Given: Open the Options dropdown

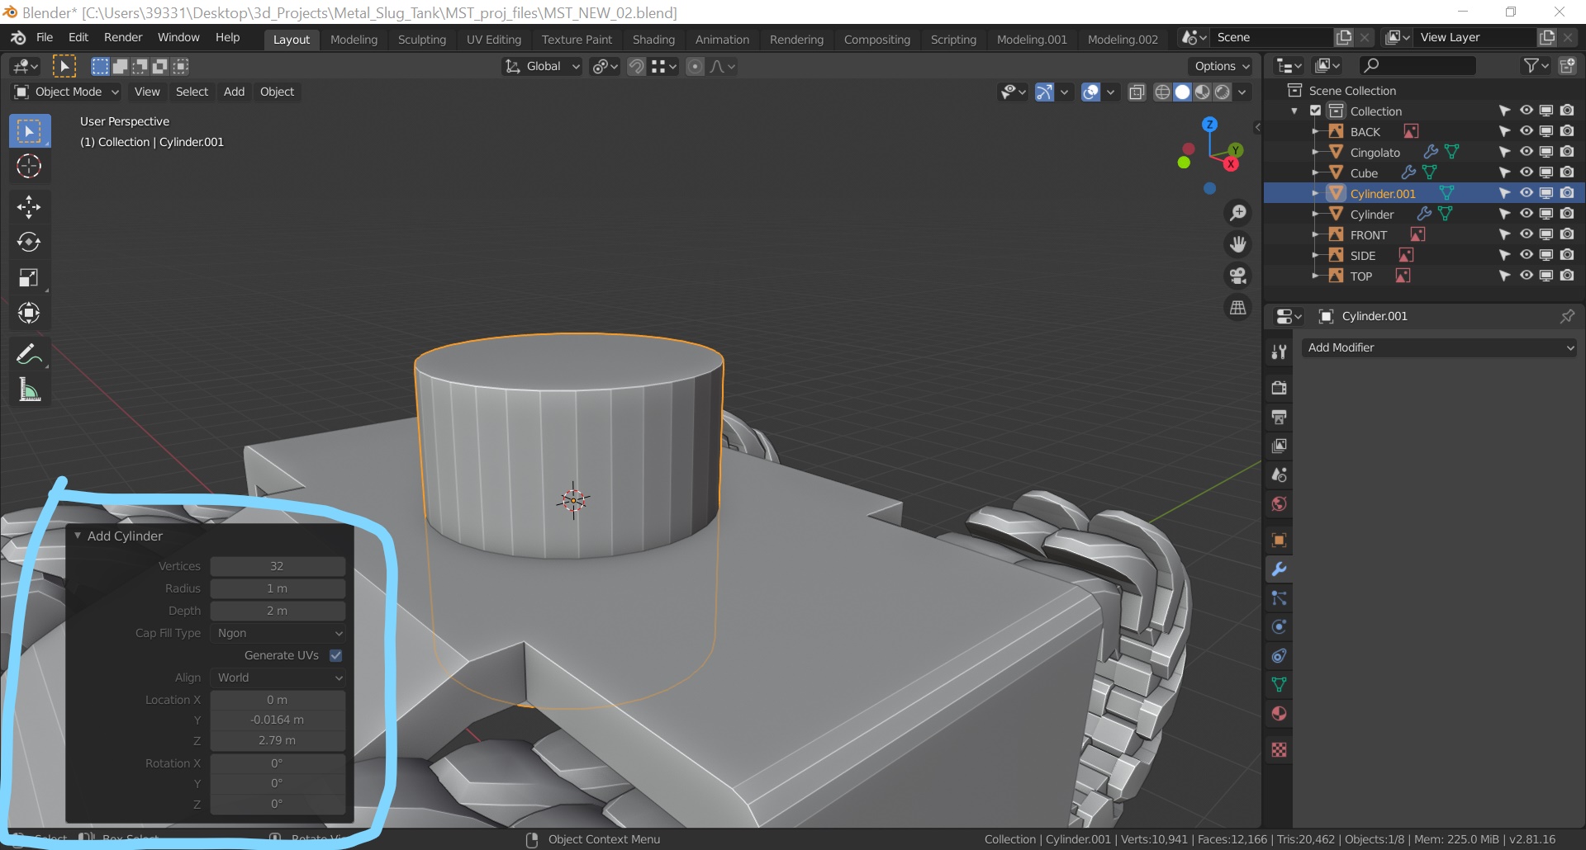Looking at the screenshot, I should (1222, 67).
